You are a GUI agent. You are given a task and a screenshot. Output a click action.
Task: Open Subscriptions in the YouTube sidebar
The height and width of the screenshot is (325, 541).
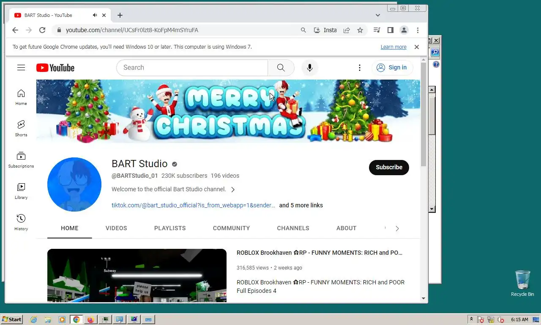coord(21,160)
